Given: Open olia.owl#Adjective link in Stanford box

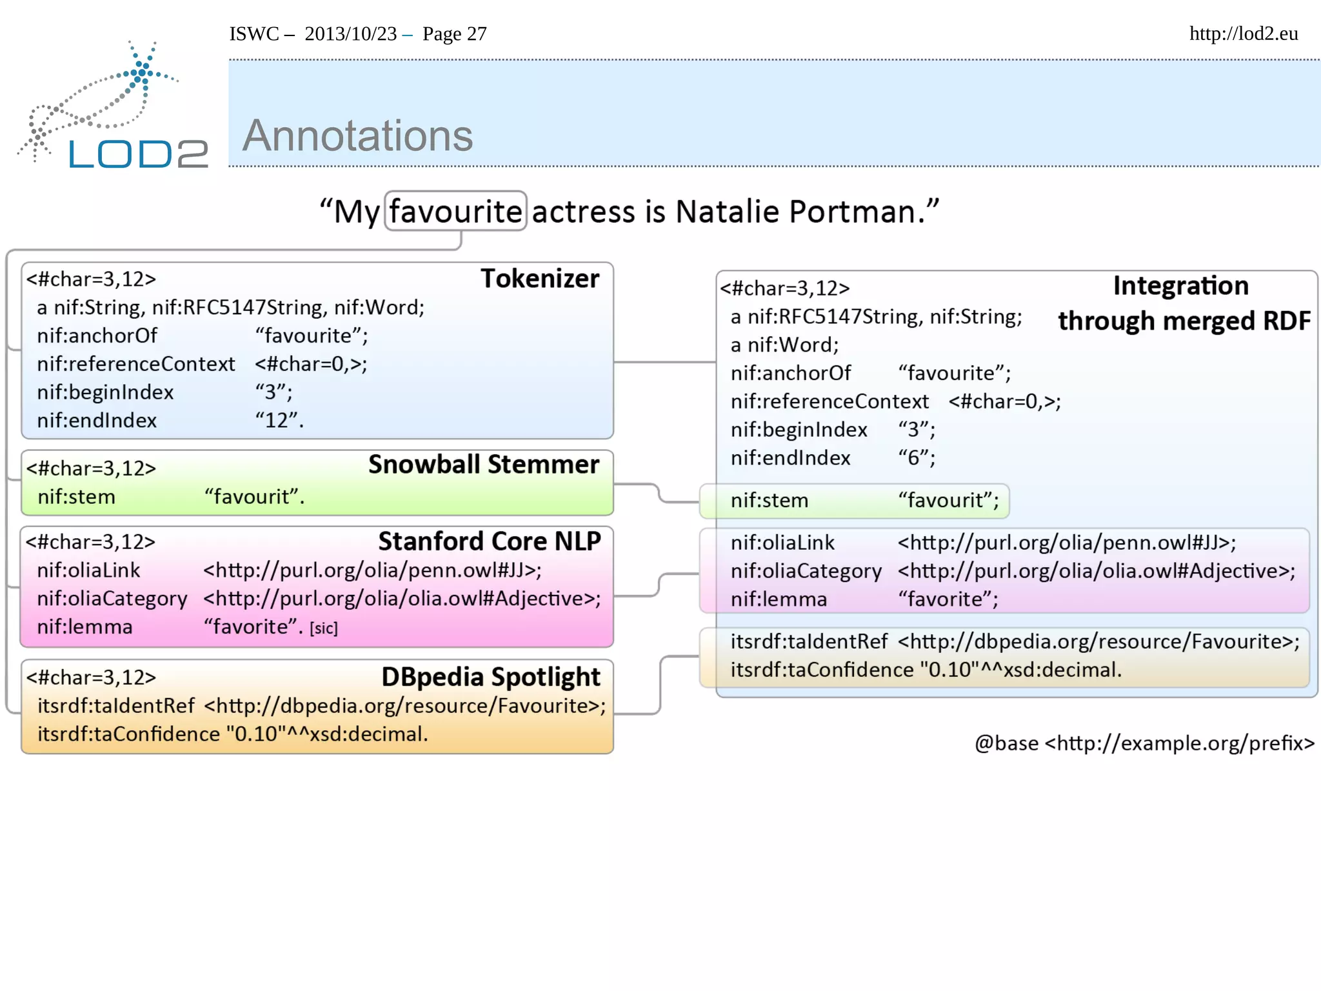Looking at the screenshot, I should click(x=402, y=599).
